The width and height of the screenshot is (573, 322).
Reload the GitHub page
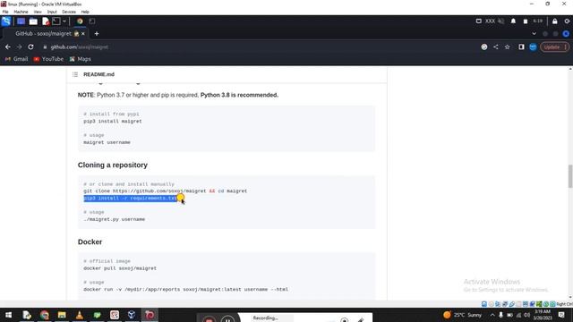tap(30, 47)
